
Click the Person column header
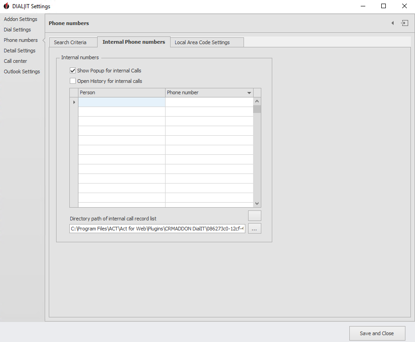(122, 92)
